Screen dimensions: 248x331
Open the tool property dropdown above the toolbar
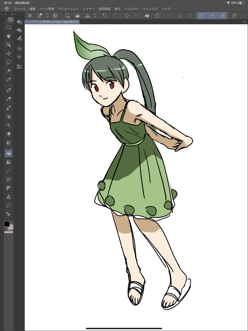click(11, 19)
